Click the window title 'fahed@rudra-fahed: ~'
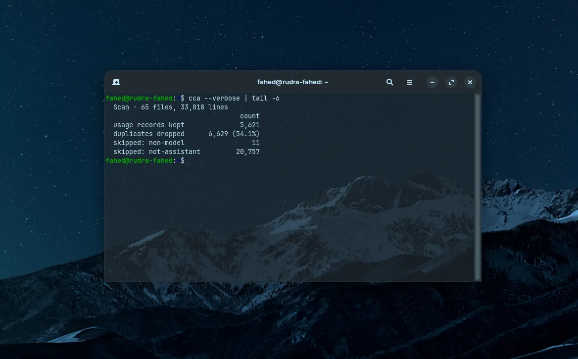The width and height of the screenshot is (578, 359). tap(292, 82)
